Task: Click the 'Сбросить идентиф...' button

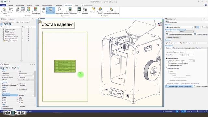Action: coord(201,34)
